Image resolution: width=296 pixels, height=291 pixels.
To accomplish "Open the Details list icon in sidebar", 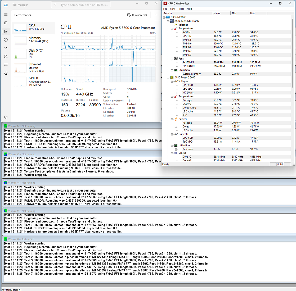I will click(x=6, y=65).
